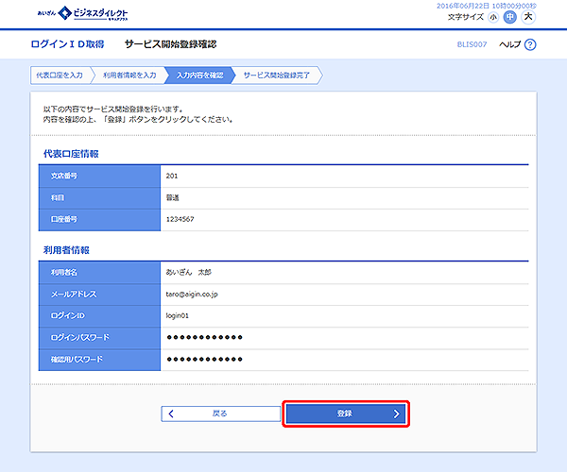This screenshot has height=472, width=567.
Task: Click the login ID value login01
Action: pos(178,315)
